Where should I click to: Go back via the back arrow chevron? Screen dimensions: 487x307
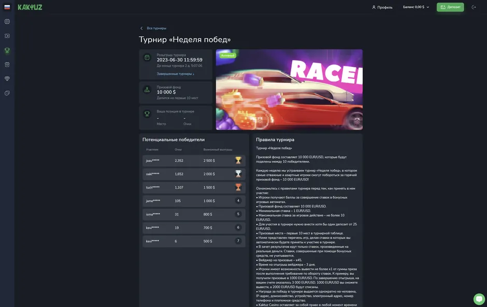click(141, 29)
